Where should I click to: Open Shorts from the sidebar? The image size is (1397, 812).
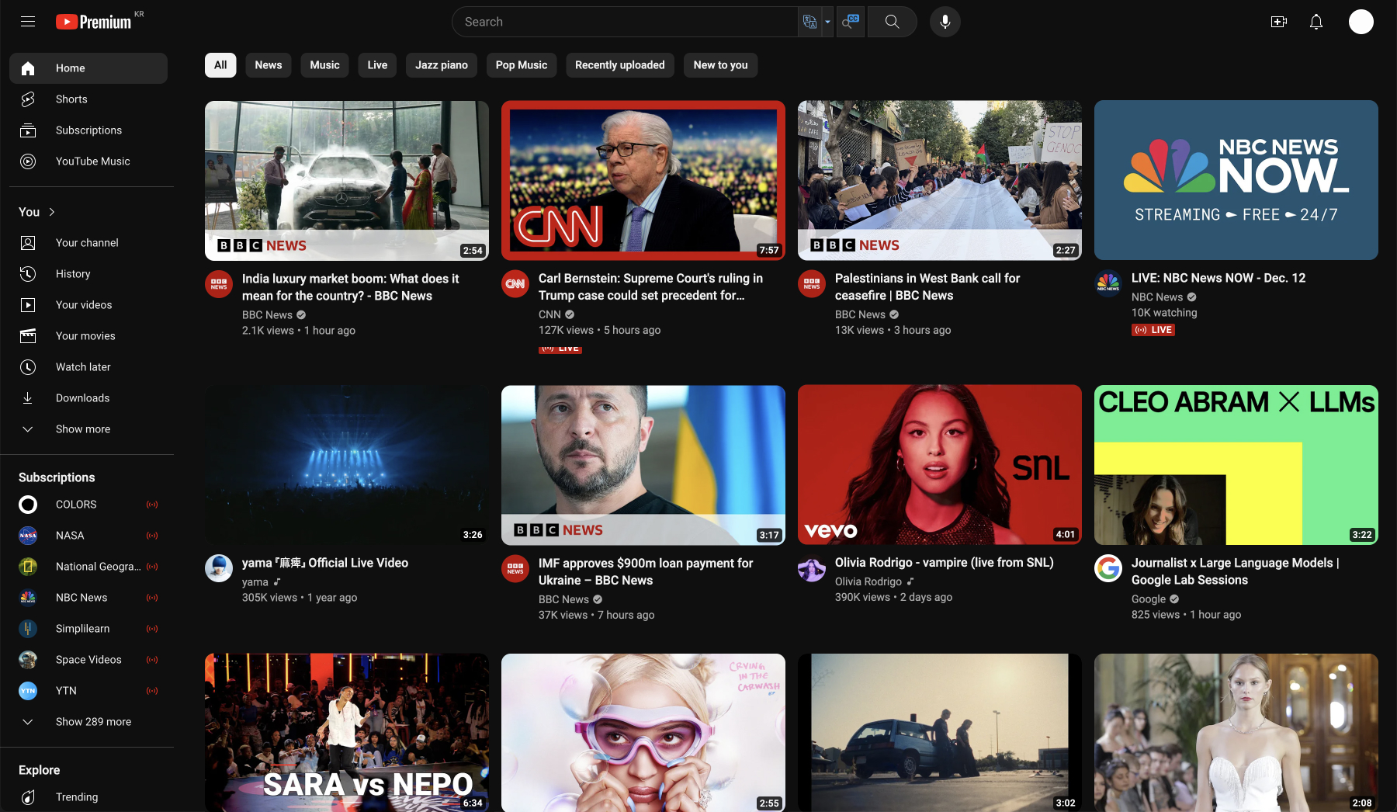[x=71, y=99]
